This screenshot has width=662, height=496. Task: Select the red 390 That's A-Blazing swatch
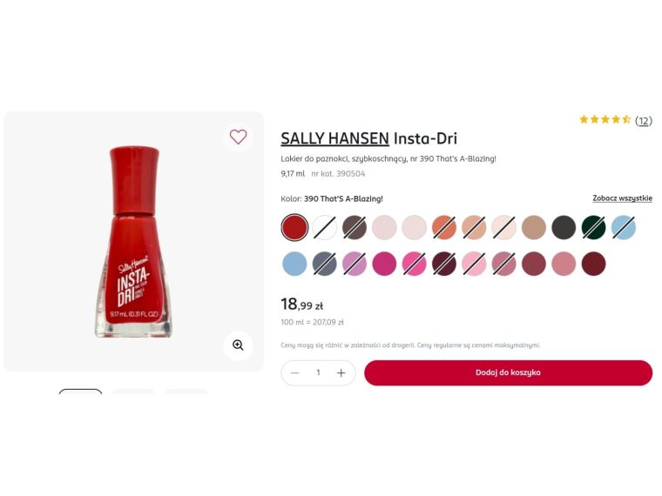294,227
